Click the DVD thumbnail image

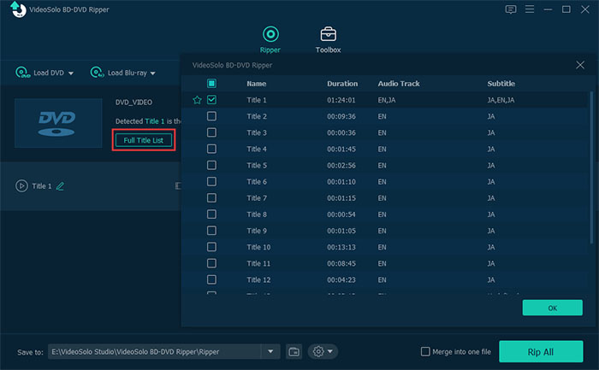point(58,123)
